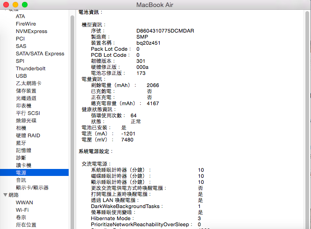311x229 pixels.
Task: Click voltage value 7480
Action: 127,140
